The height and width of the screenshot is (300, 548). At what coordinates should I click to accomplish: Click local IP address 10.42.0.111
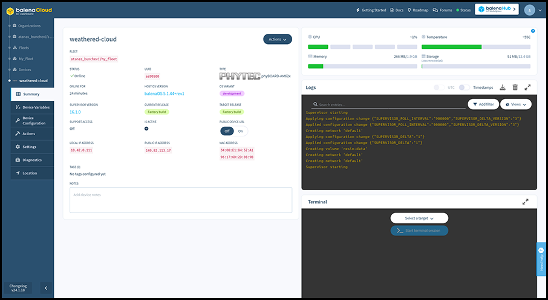tap(81, 150)
